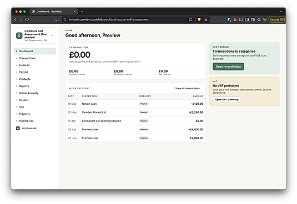Screen dimensions: 297x204
Task: Click the Notion Labs transaction description
Action: pos(89,104)
